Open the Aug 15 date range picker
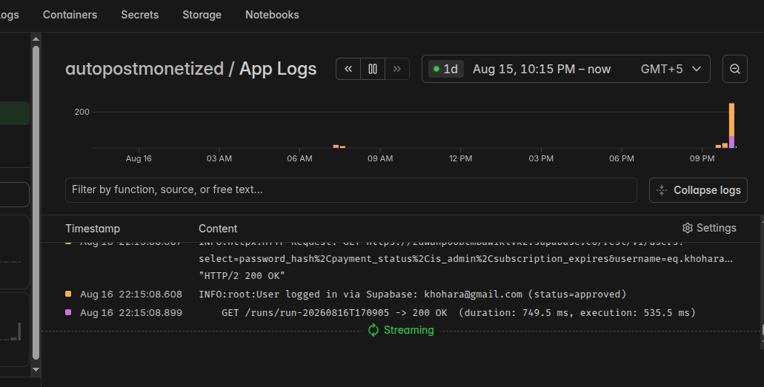 (542, 69)
